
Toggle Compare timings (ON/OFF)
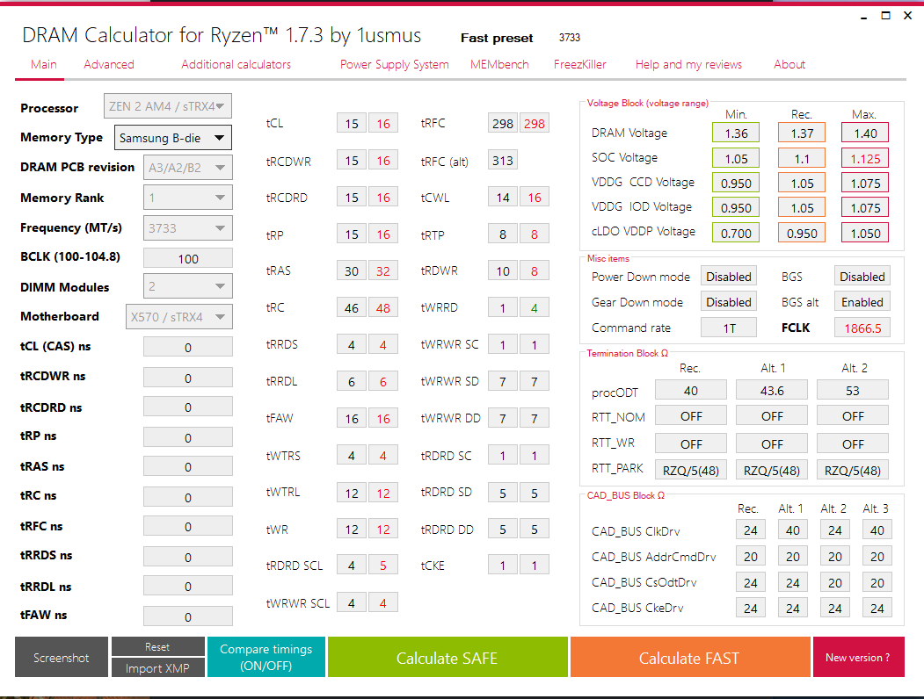coord(266,657)
